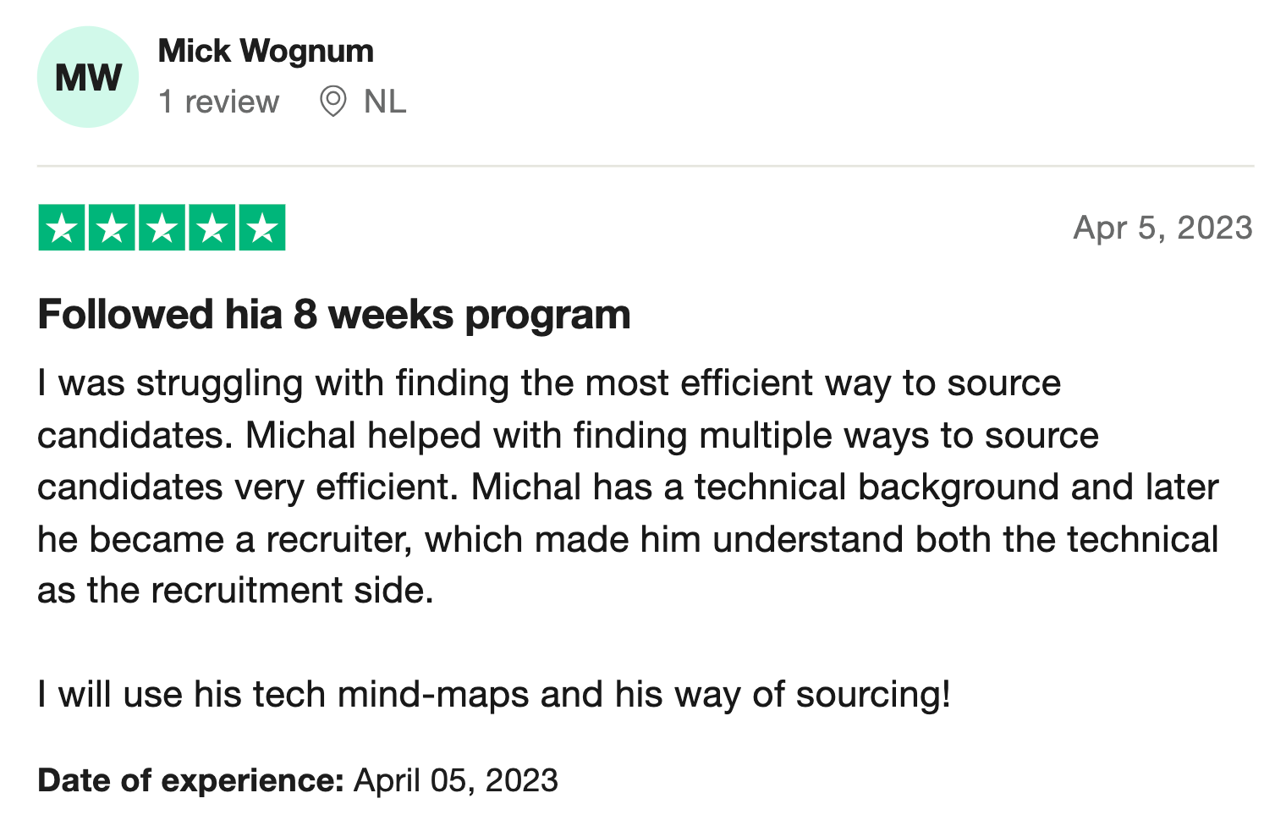Open the "Followed hia 8 weeks program" title
This screenshot has height=826, width=1286.
tap(334, 315)
